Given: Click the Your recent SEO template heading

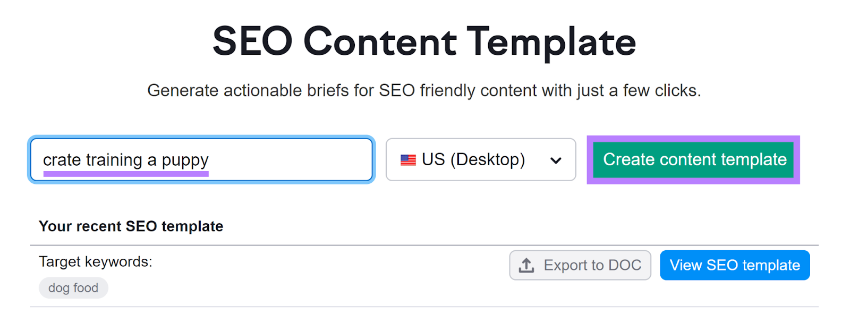Looking at the screenshot, I should (131, 226).
